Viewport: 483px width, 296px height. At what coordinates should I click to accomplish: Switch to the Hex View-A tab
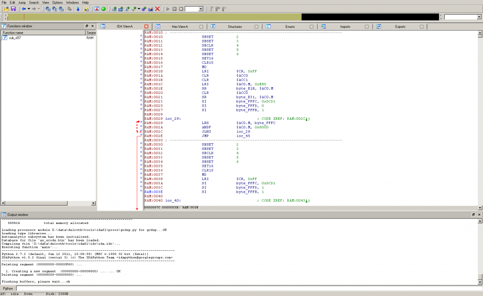tap(179, 26)
